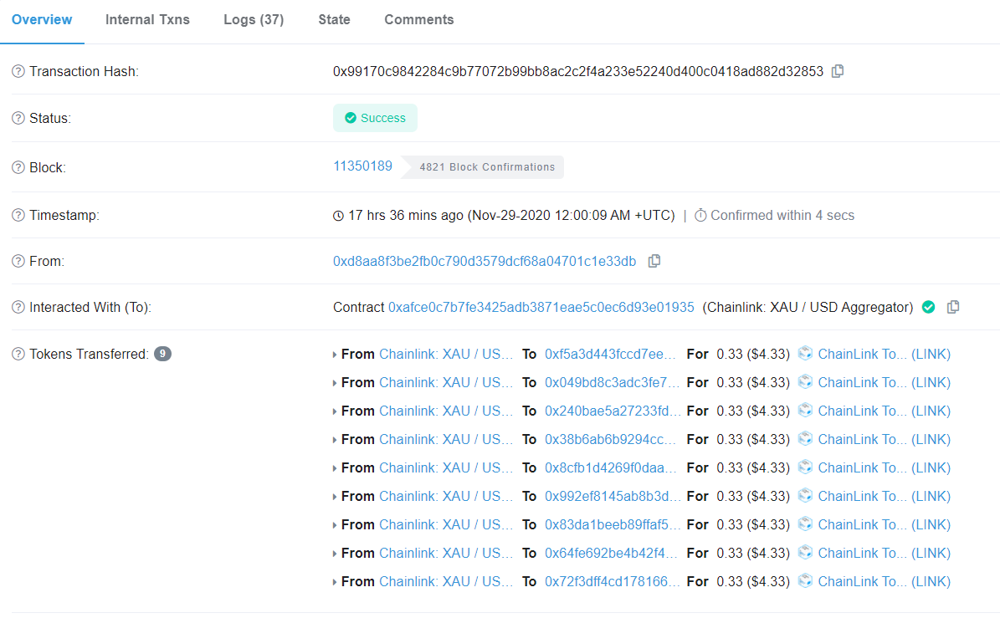
Task: Copy the From address with copy icon
Action: pos(654,261)
